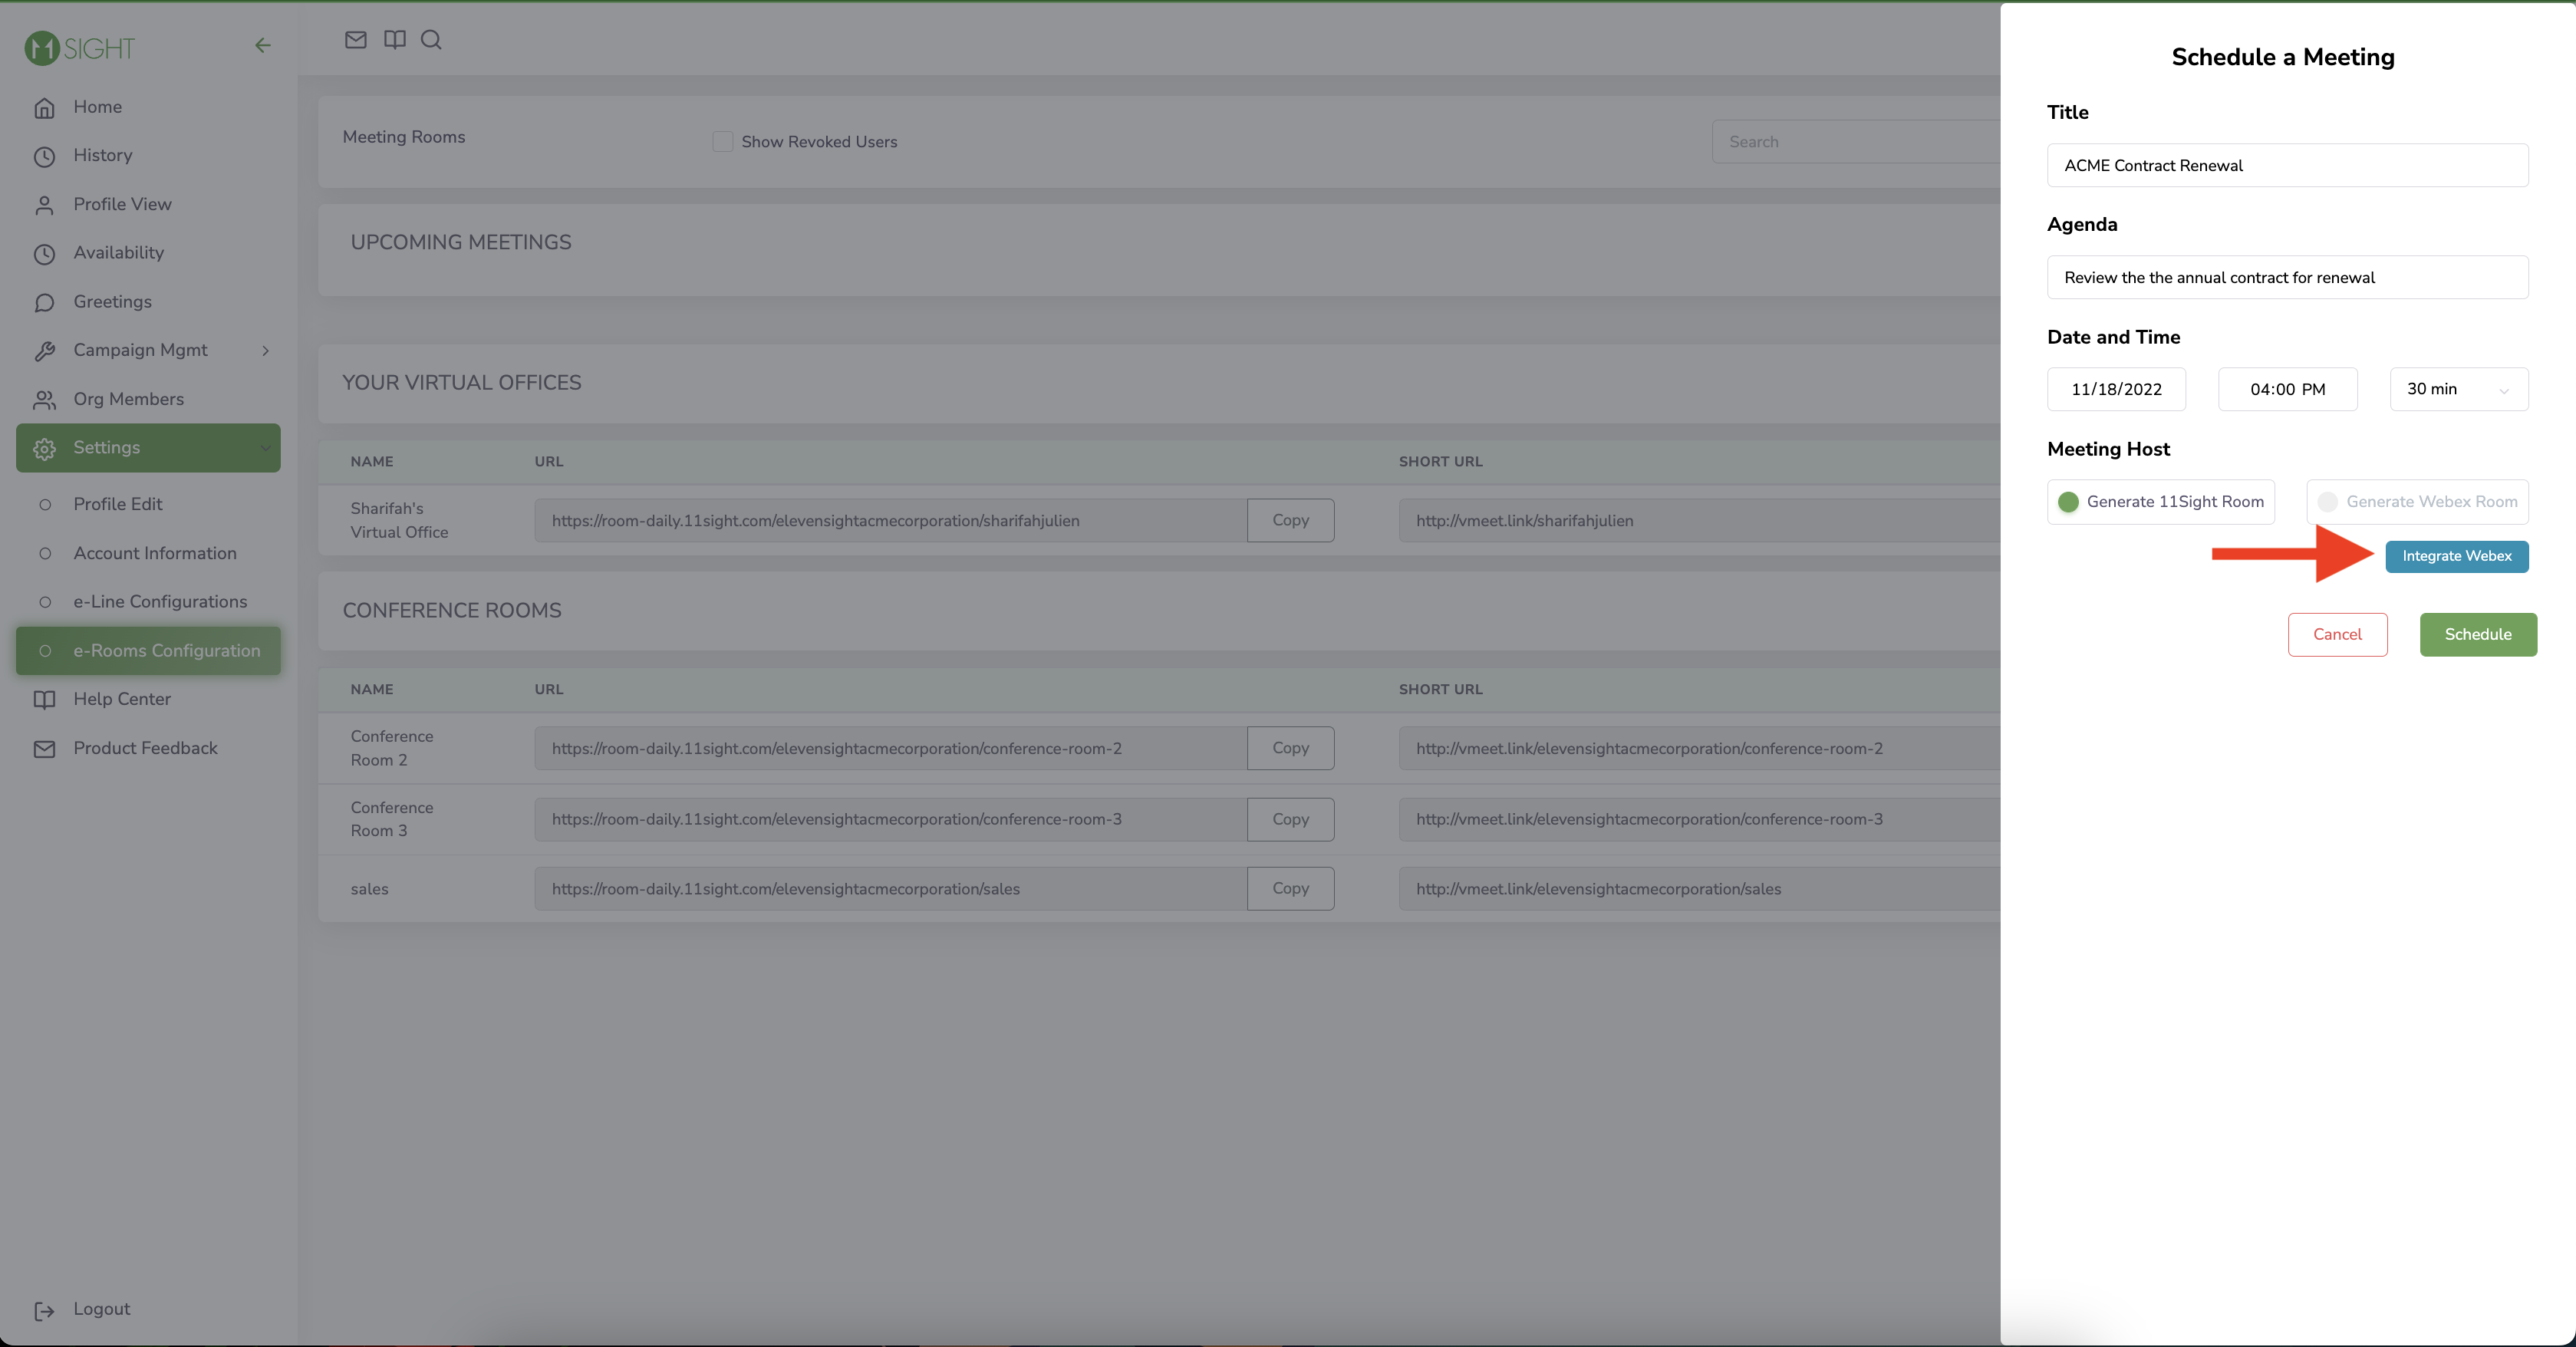Viewport: 2576px width, 1347px height.
Task: Open the 30 min duration dropdown
Action: 2458,389
